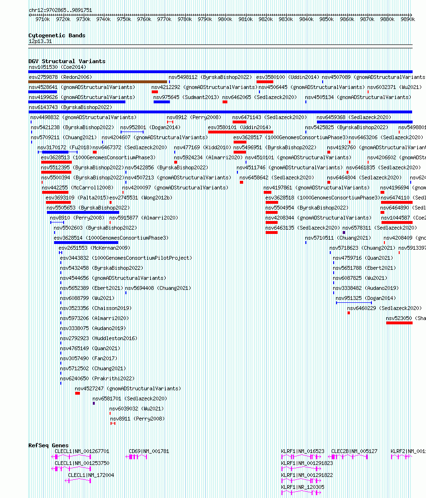426x498 pixels.
Task: Select nsv477169 (Kidd2010) label
Action: pos(202,148)
